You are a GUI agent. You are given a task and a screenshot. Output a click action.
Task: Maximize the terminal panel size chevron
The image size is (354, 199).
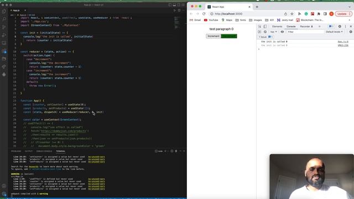click(x=180, y=151)
